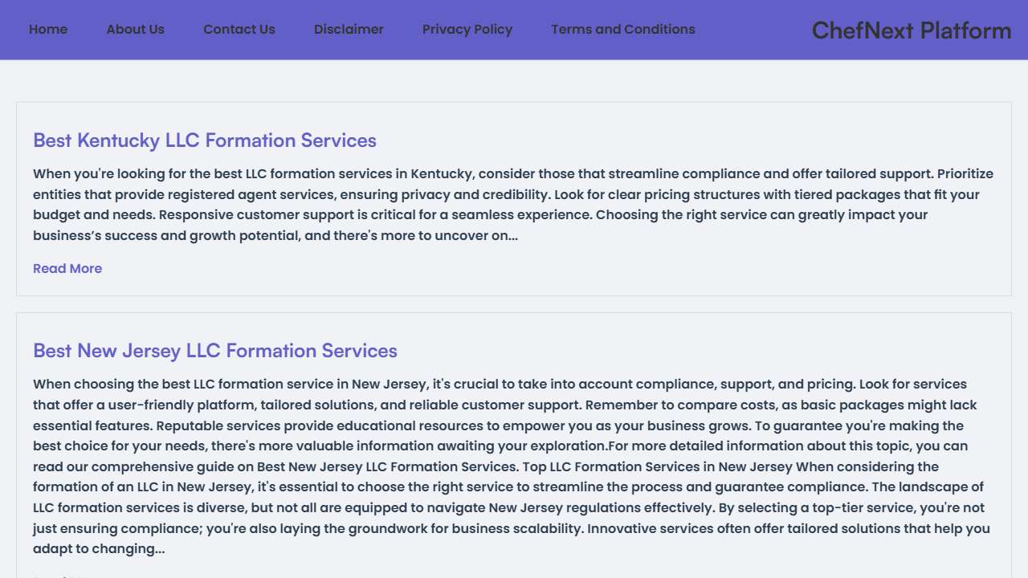Open Terms and Conditions
This screenshot has height=578, width=1028.
pyautogui.click(x=622, y=30)
